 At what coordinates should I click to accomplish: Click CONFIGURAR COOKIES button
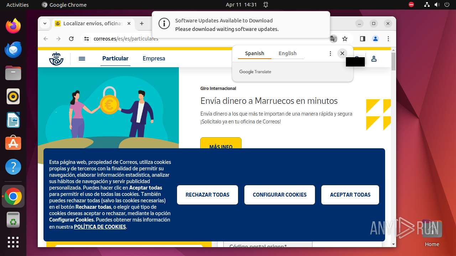[280, 195]
